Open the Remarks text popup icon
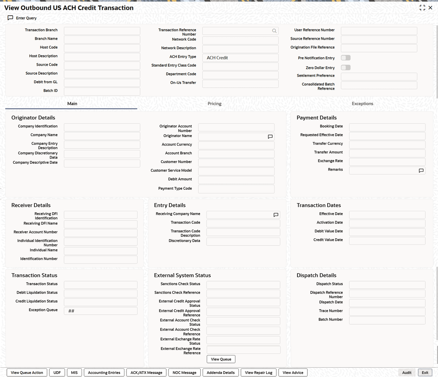 pyautogui.click(x=421, y=171)
